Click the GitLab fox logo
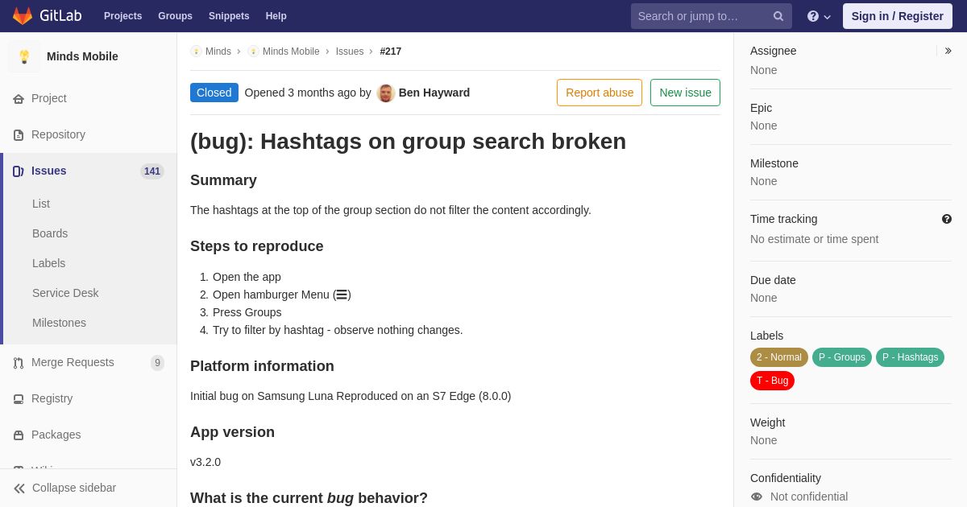The width and height of the screenshot is (967, 507). tap(23, 16)
